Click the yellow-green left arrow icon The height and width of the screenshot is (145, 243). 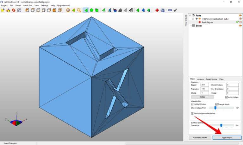coord(73,10)
